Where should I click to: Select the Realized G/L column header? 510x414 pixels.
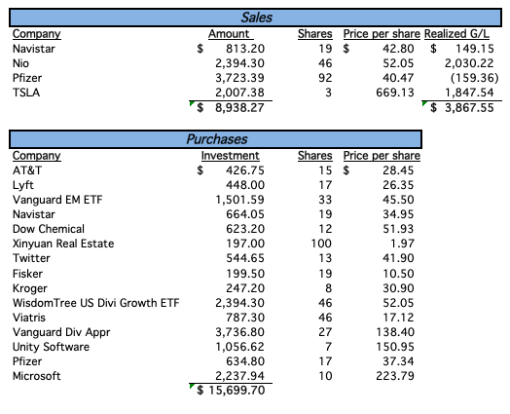(456, 34)
